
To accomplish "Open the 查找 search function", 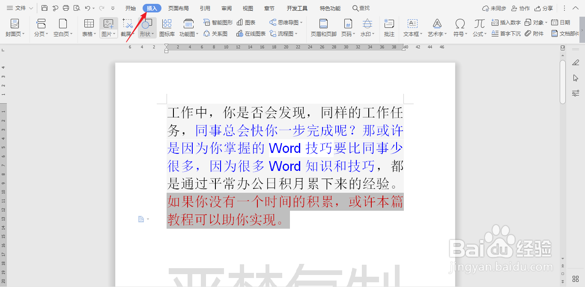I will click(x=361, y=7).
